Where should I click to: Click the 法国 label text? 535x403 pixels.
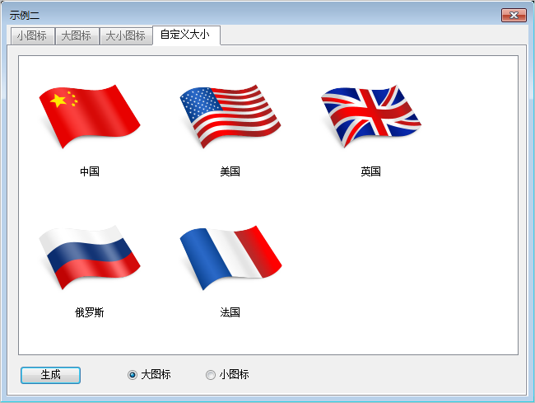[x=230, y=312]
